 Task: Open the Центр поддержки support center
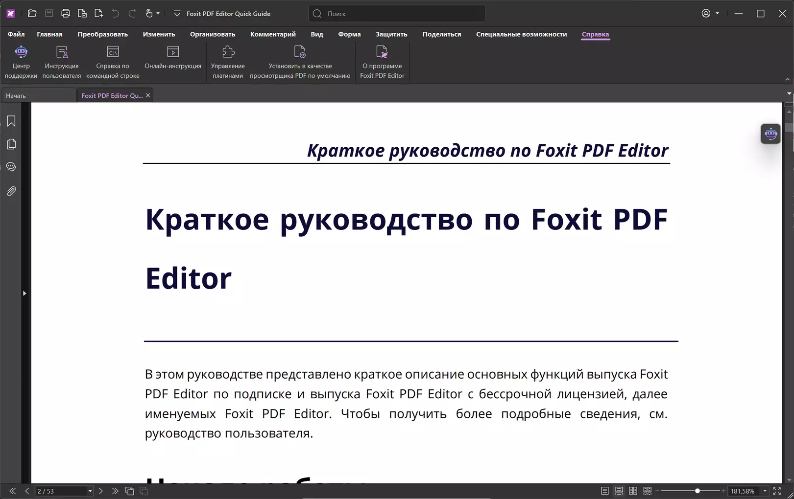point(21,62)
